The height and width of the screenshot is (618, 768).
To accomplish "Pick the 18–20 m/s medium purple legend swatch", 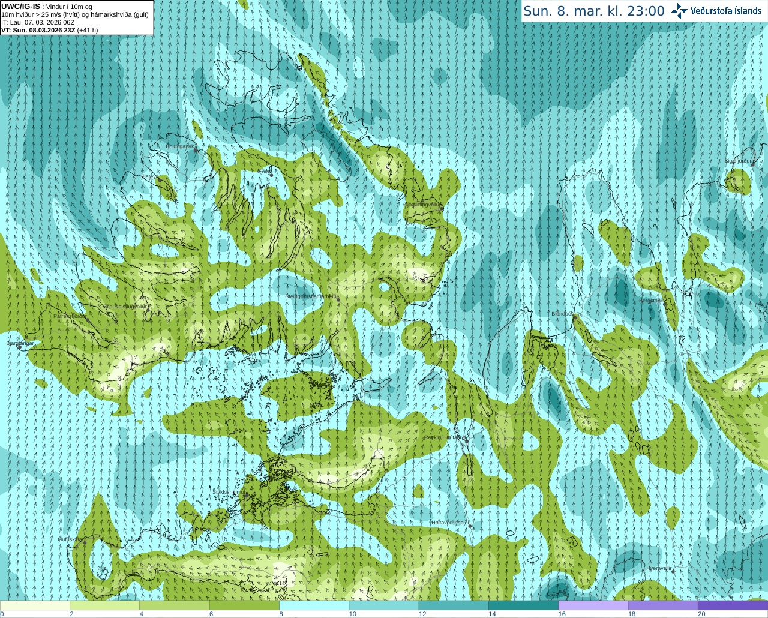I will tap(663, 605).
